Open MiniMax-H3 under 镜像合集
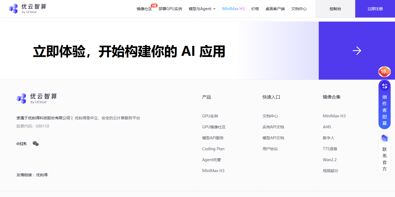The width and height of the screenshot is (395, 197). point(334,116)
